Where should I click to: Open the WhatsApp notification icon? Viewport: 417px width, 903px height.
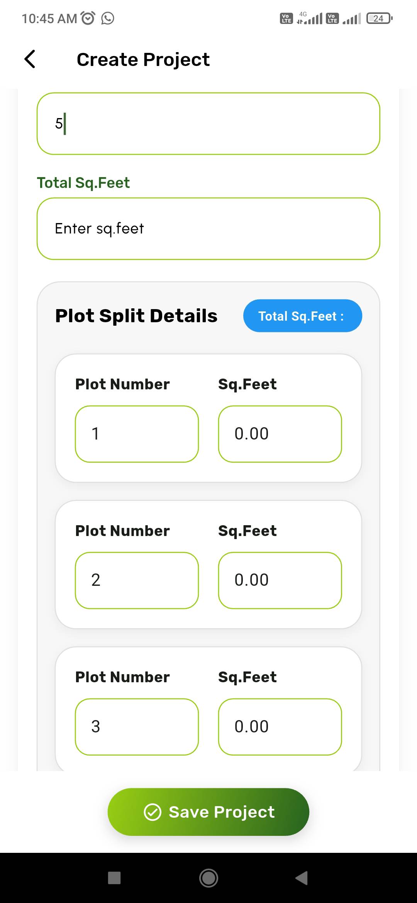(108, 18)
